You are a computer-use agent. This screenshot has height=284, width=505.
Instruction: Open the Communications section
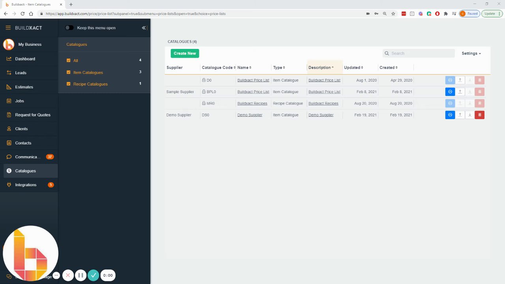[29, 157]
